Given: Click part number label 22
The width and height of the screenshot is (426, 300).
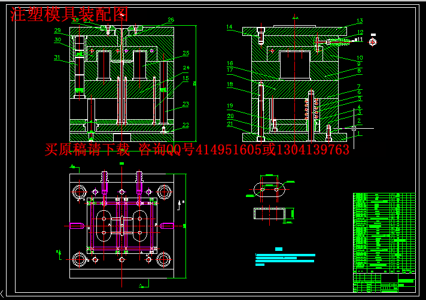Looking at the screenshot, I should [185, 125].
